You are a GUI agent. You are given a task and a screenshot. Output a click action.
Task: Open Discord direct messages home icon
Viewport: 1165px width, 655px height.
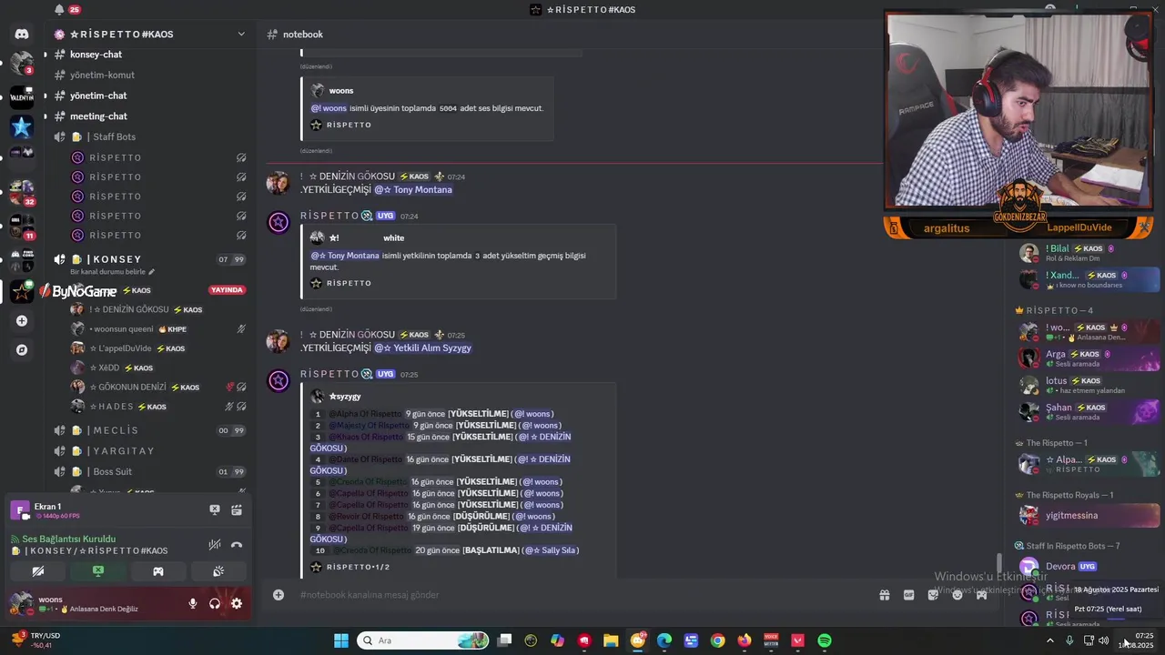pos(22,35)
